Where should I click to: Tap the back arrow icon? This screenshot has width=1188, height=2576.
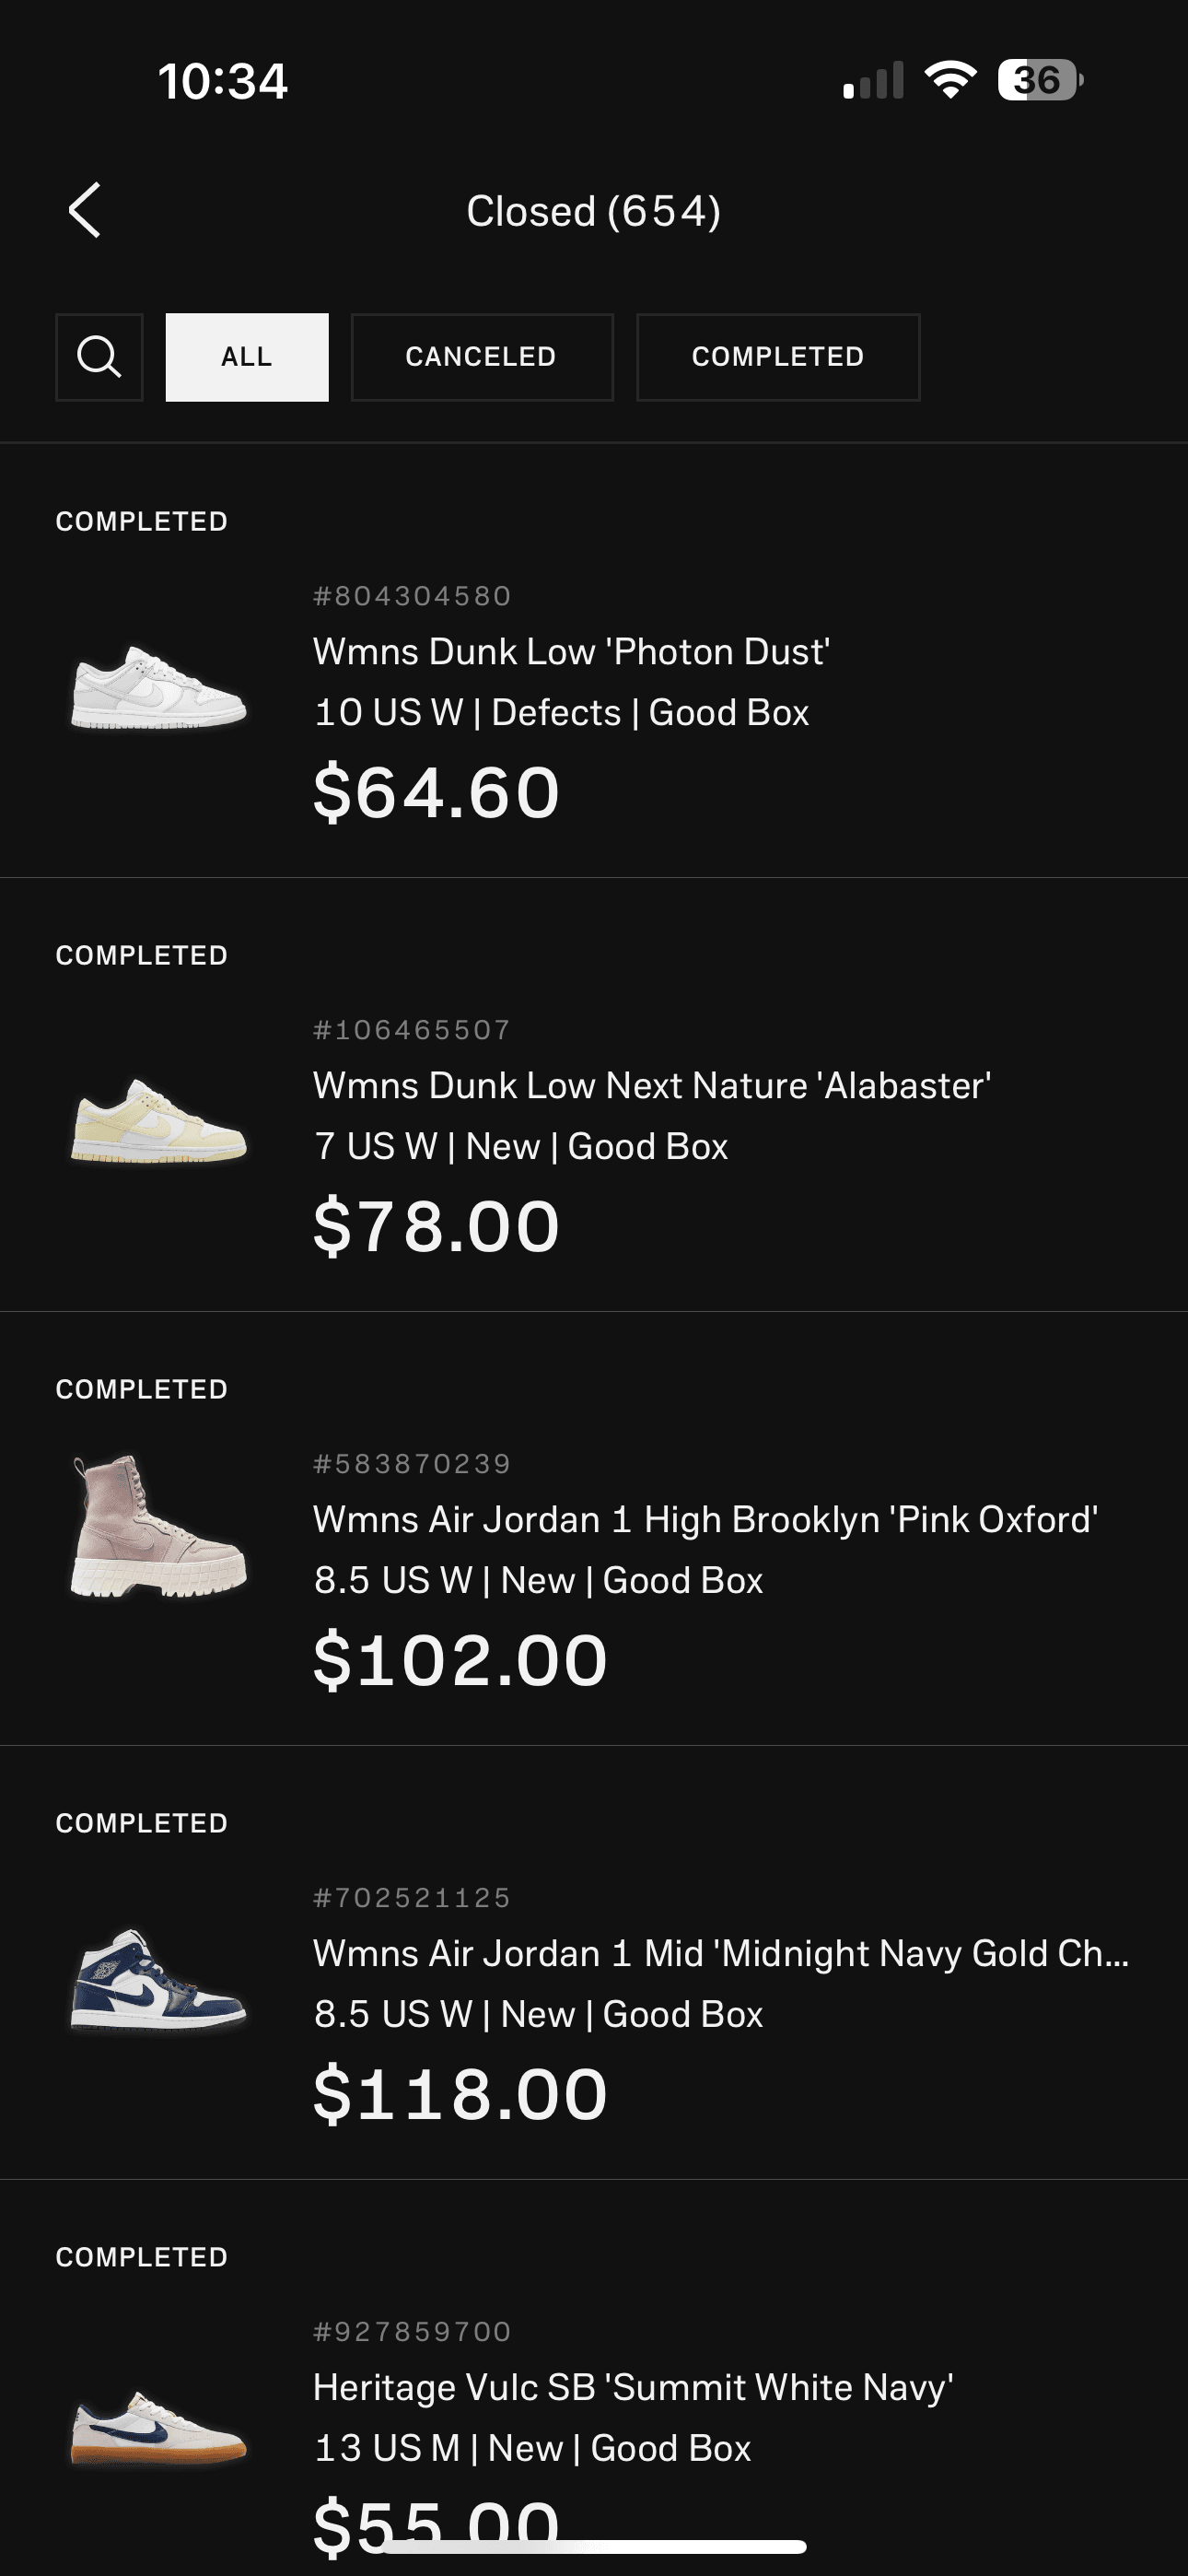click(x=85, y=210)
